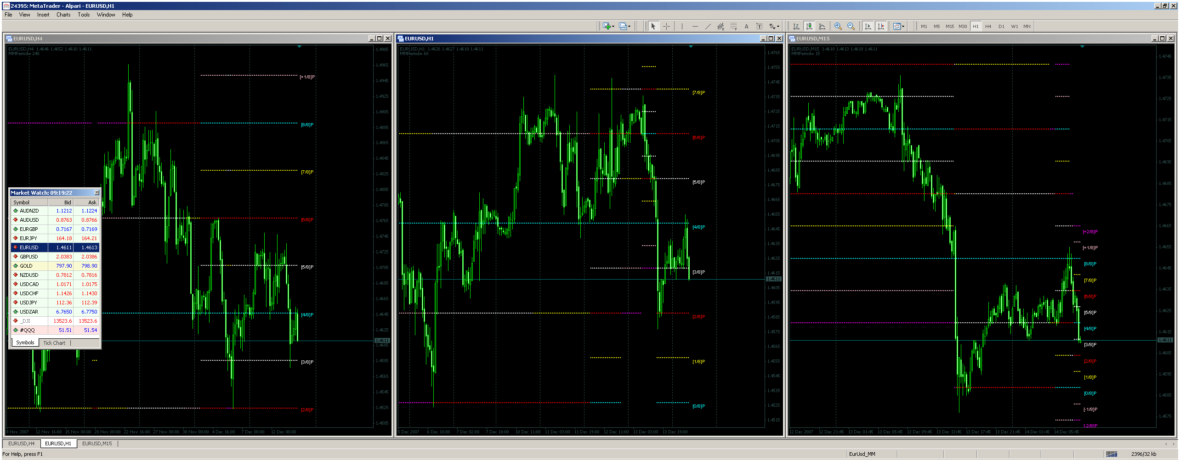This screenshot has height=460, width=1180.
Task: Expand the Arrows objects dropdown arrow
Action: point(779,26)
